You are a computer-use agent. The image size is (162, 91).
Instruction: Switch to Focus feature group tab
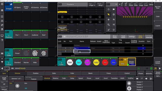tap(109, 73)
